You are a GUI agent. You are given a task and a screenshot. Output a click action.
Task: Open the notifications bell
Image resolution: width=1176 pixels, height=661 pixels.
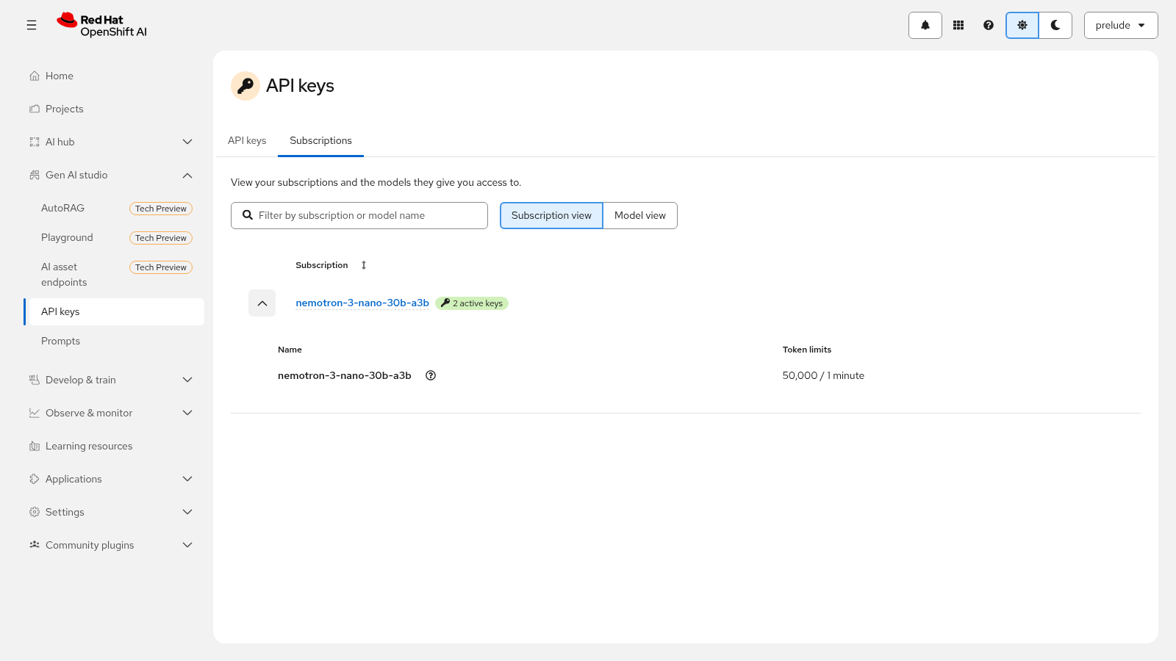[925, 25]
